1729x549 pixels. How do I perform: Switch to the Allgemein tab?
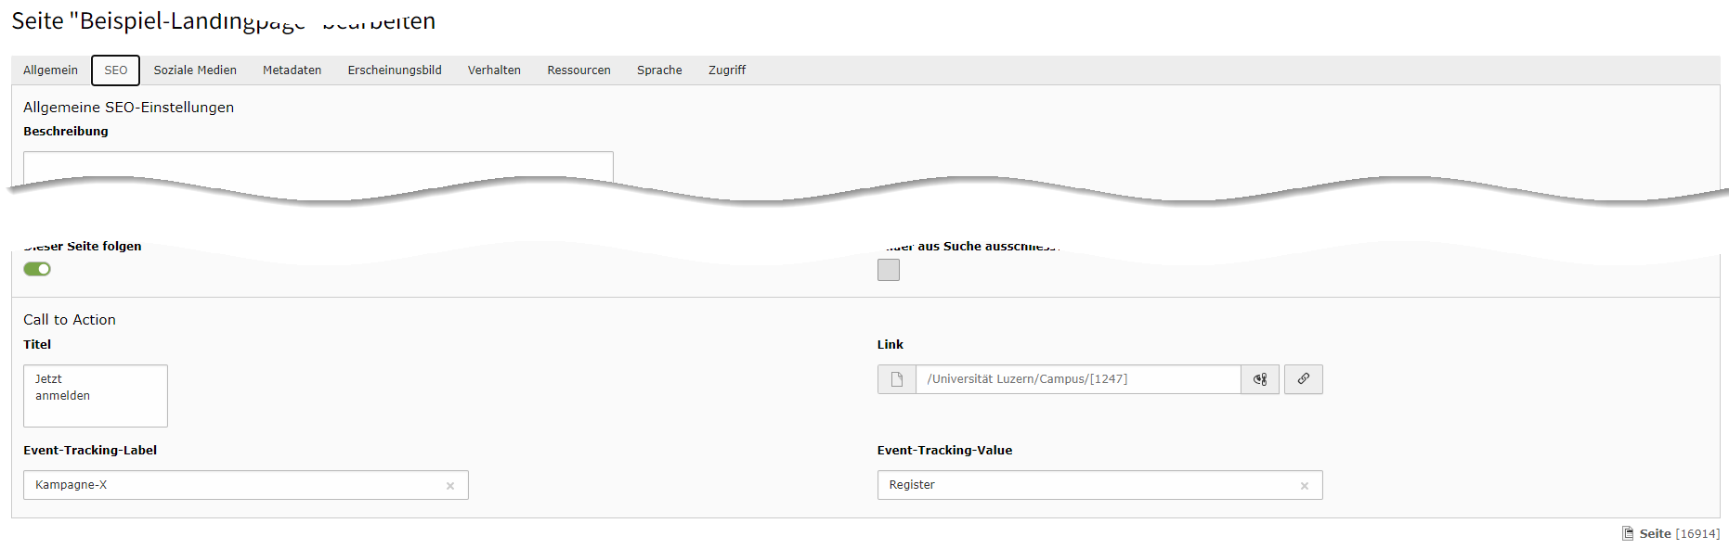pyautogui.click(x=51, y=70)
